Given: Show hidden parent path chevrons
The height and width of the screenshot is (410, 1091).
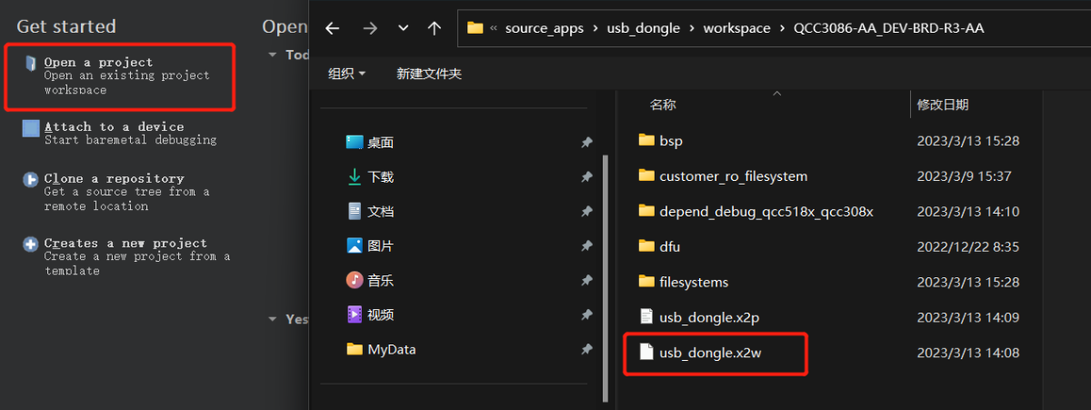Looking at the screenshot, I should 494,28.
